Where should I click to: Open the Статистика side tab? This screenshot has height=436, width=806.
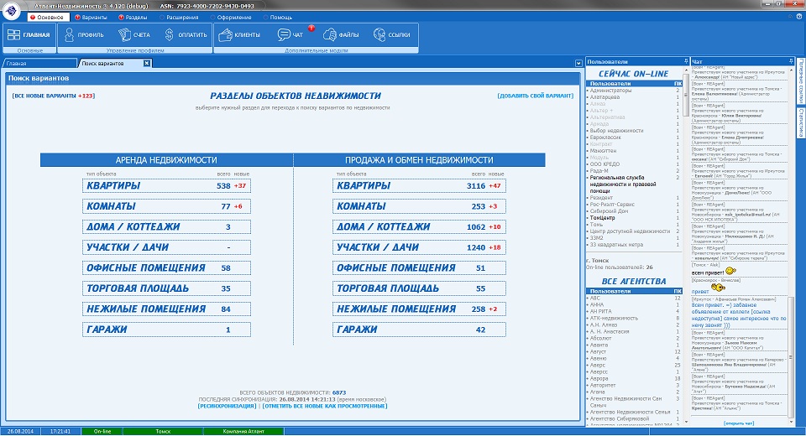(800, 122)
